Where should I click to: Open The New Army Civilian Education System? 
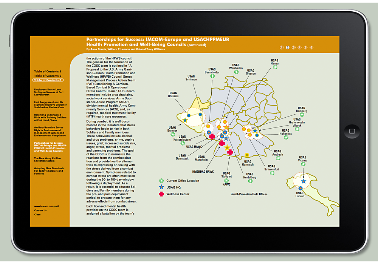48,160
